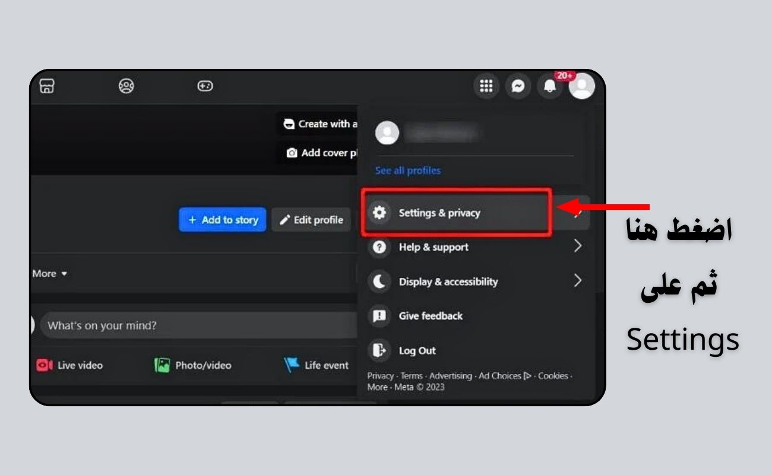Open the Terms footer link
The height and width of the screenshot is (475, 772).
pyautogui.click(x=412, y=376)
